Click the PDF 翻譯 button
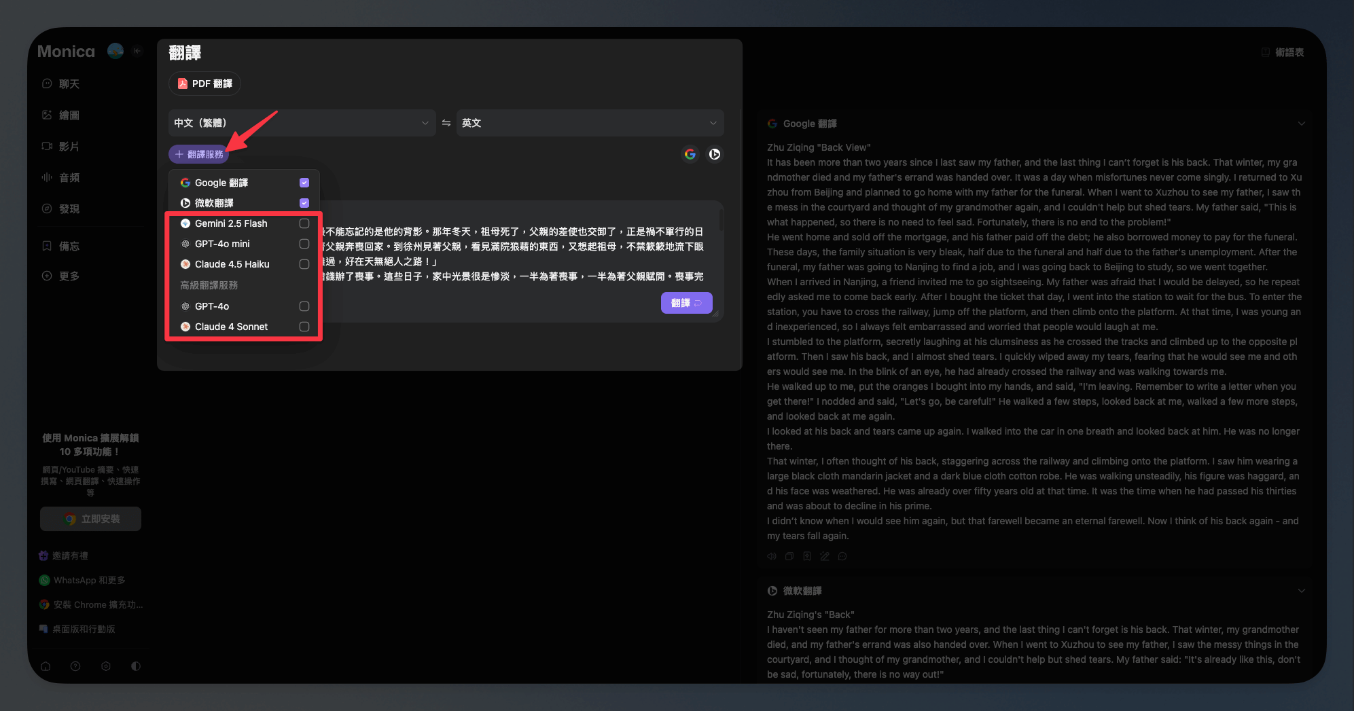Viewport: 1354px width, 711px height. 204,84
